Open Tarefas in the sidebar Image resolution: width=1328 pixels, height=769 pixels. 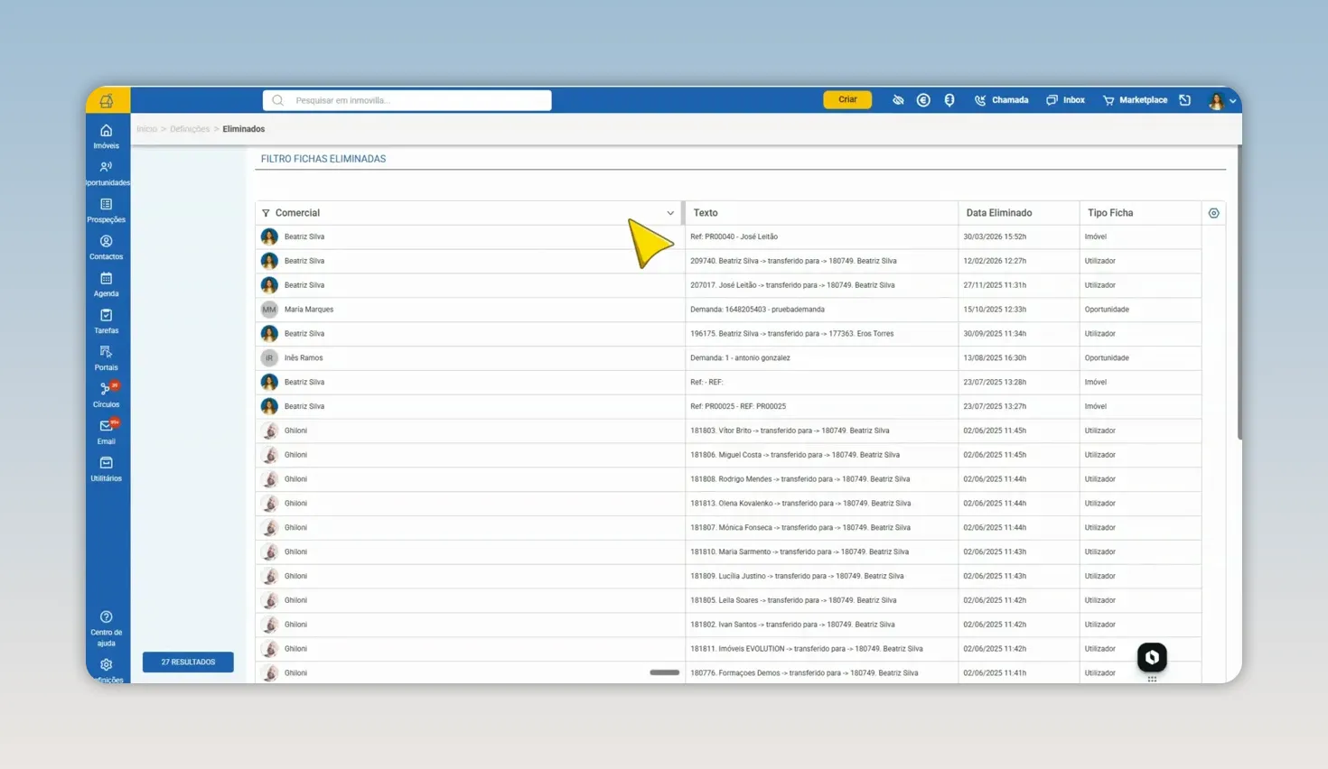click(x=106, y=321)
